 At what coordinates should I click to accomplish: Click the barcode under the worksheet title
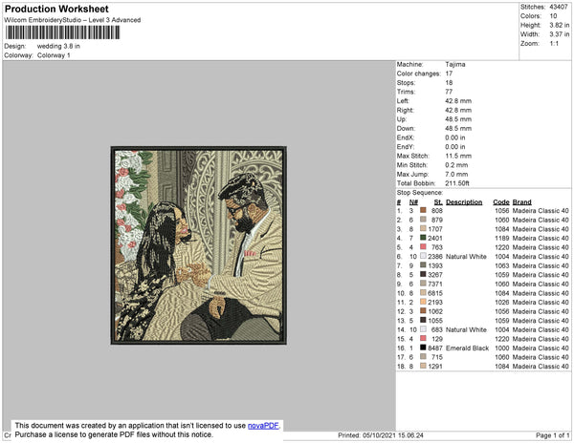62,32
